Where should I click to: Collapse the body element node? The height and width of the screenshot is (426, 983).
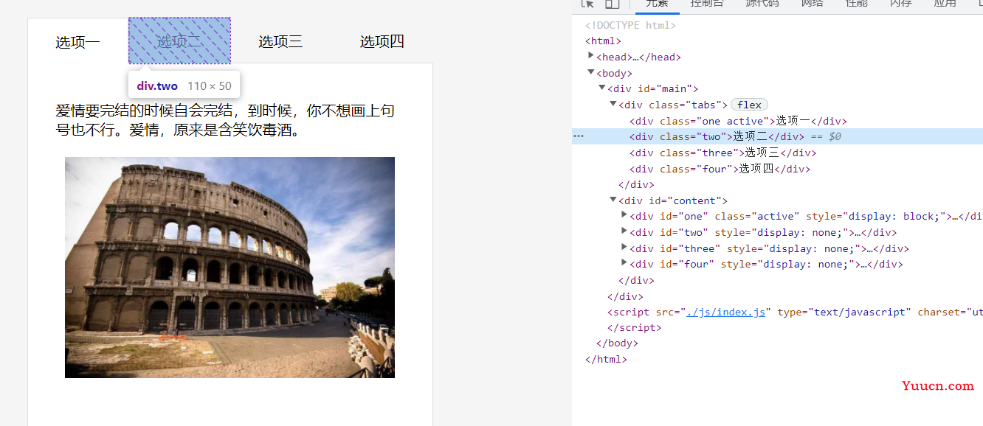tap(591, 72)
